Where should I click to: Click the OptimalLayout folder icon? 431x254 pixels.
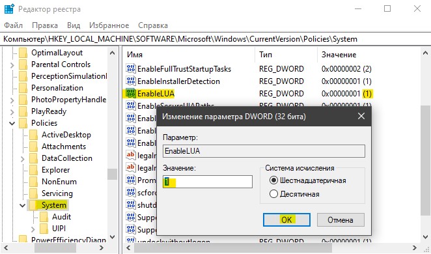click(23, 53)
